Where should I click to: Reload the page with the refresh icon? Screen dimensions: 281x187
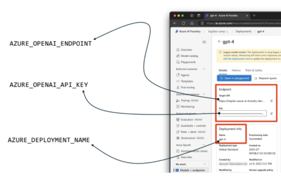pyautogui.click(x=184, y=23)
